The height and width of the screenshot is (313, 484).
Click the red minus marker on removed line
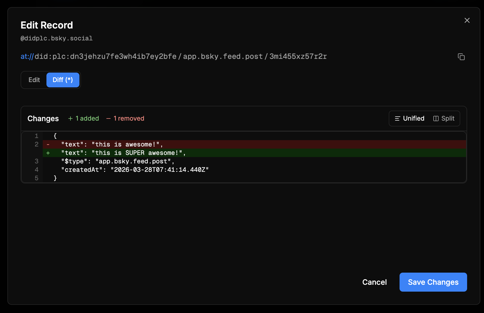[48, 145]
